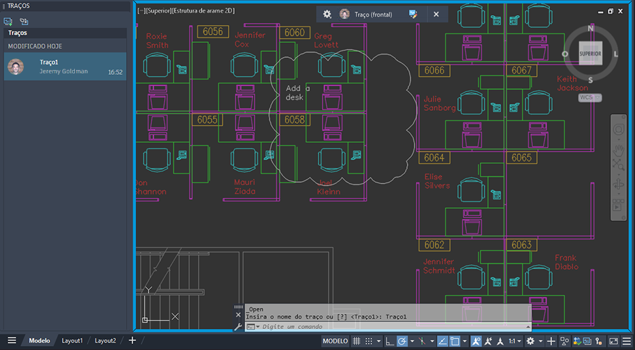The image size is (635, 350).
Task: Click ShowMotion icon in navigation bar
Action: click(x=619, y=205)
